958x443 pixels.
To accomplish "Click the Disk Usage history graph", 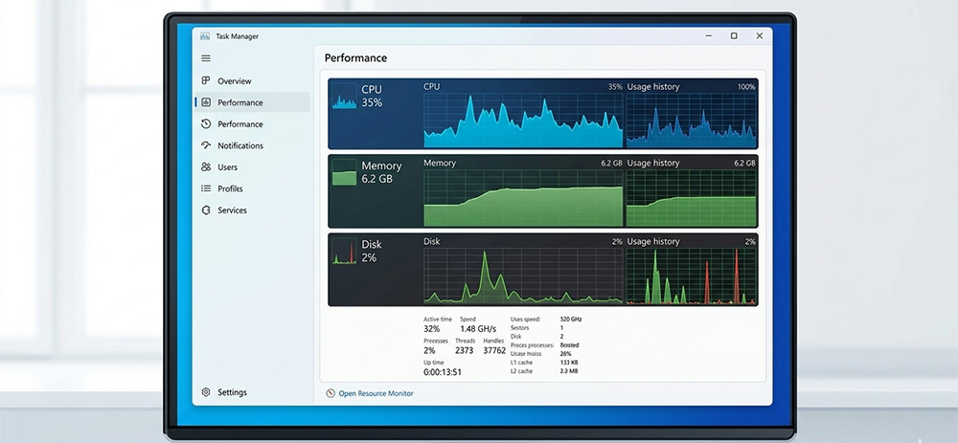I will [x=691, y=276].
